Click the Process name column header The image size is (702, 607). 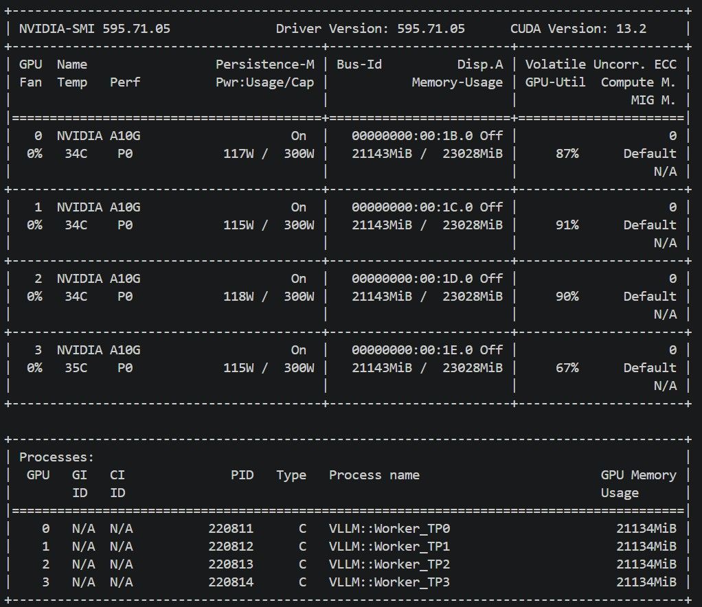click(x=374, y=475)
